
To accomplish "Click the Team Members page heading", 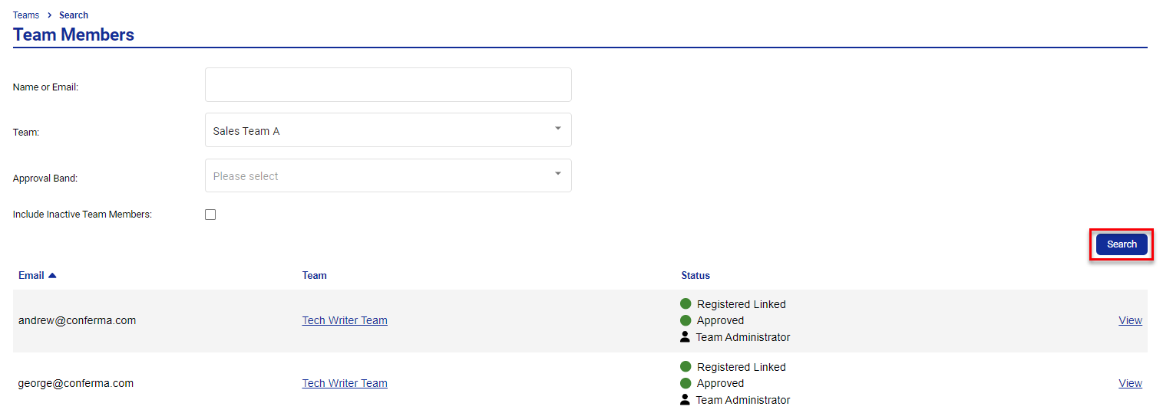I will pos(74,34).
